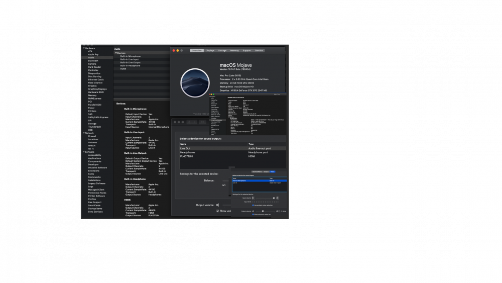Toggle Mute checkbox in small Sound window
This screenshot has width=502, height=283.
pos(282,211)
